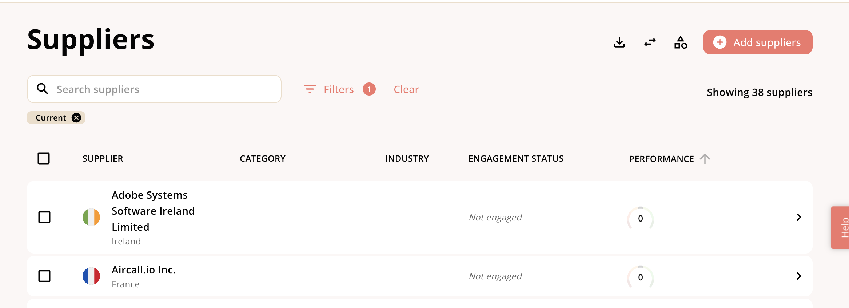Click the search magnifier icon
Viewport: 849px width, 308px height.
point(43,89)
